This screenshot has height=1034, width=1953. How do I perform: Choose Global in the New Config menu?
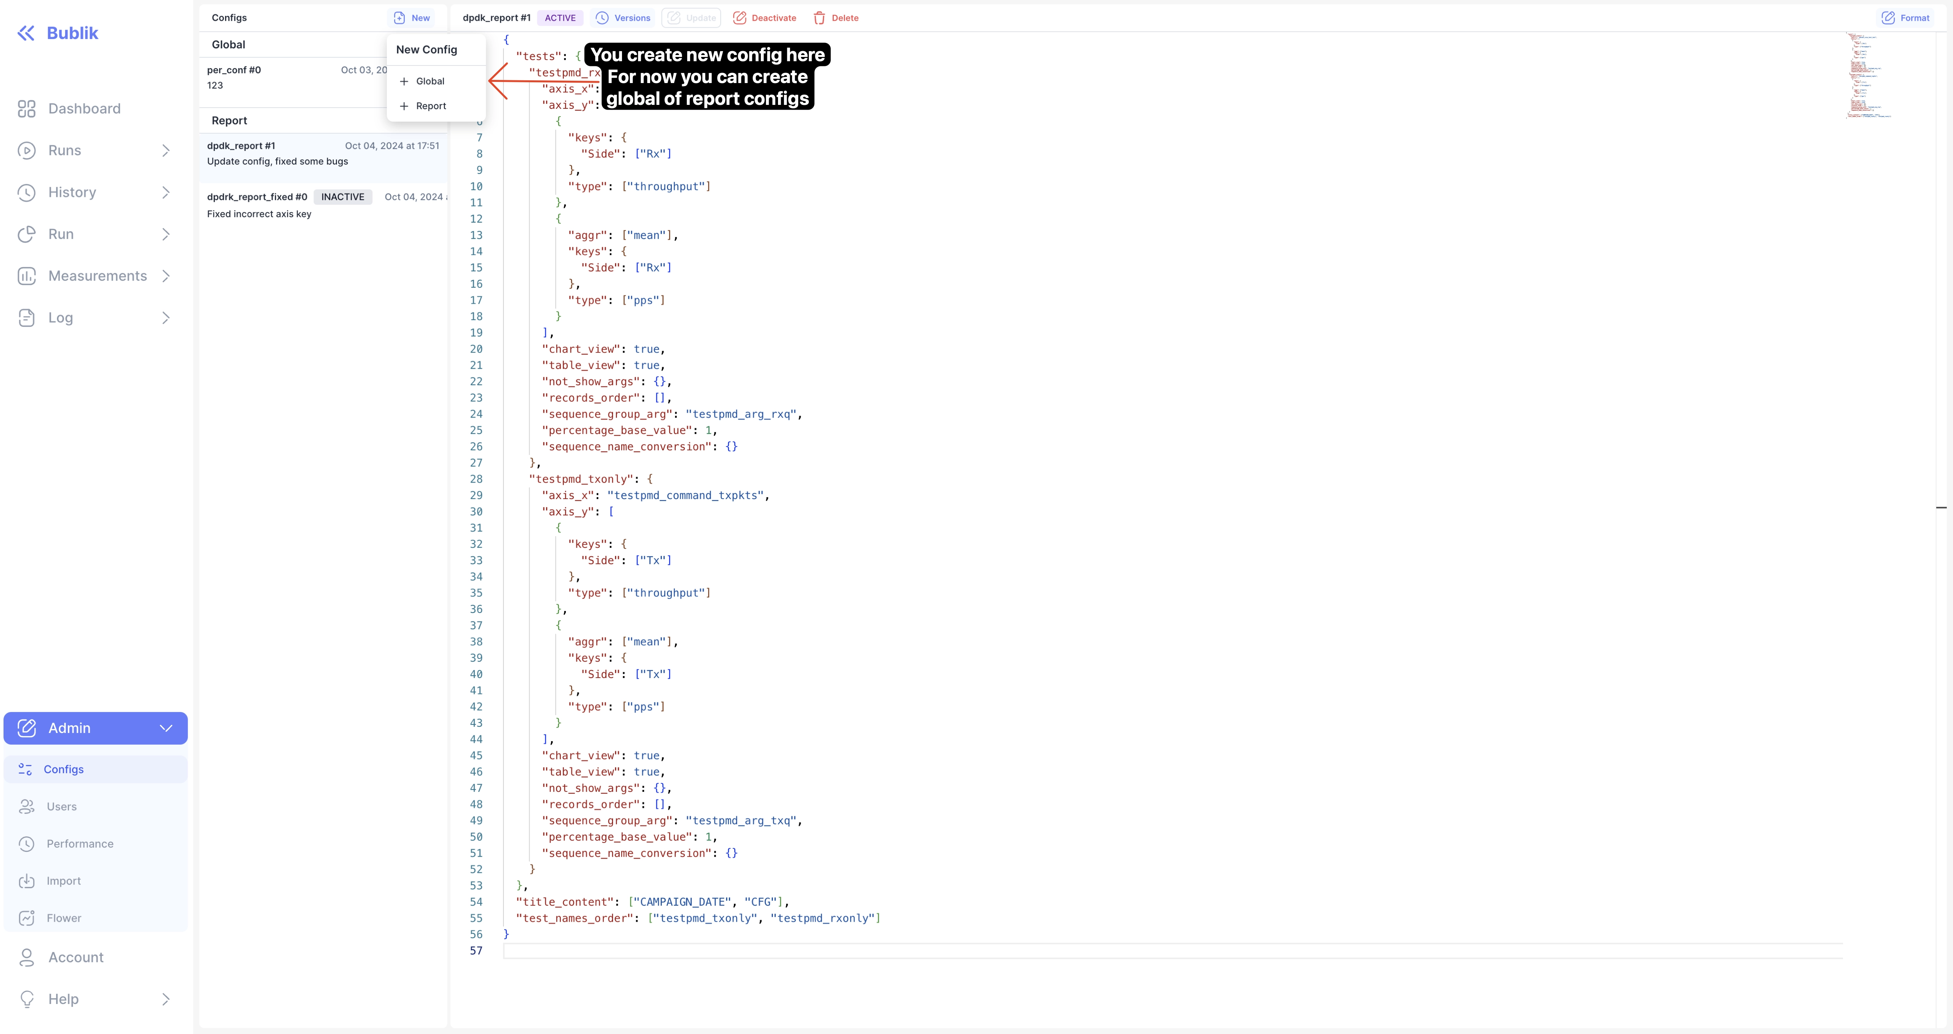pyautogui.click(x=431, y=80)
